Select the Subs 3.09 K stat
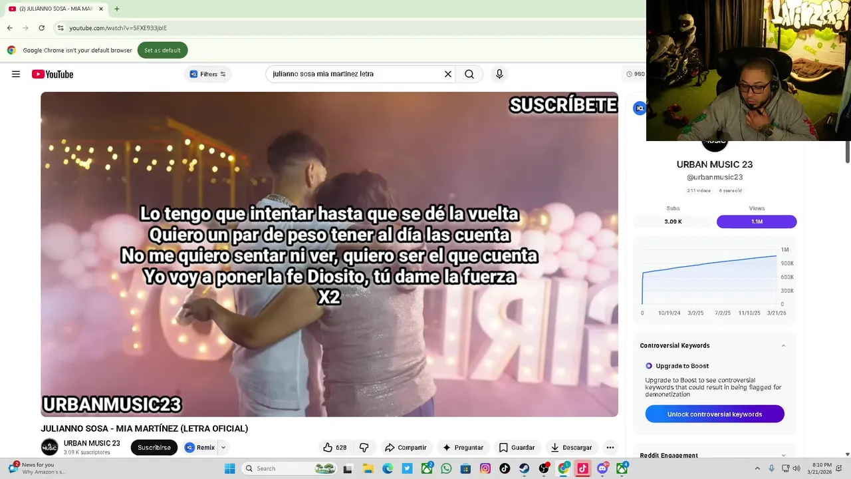Image resolution: width=851 pixels, height=479 pixels. tap(673, 222)
